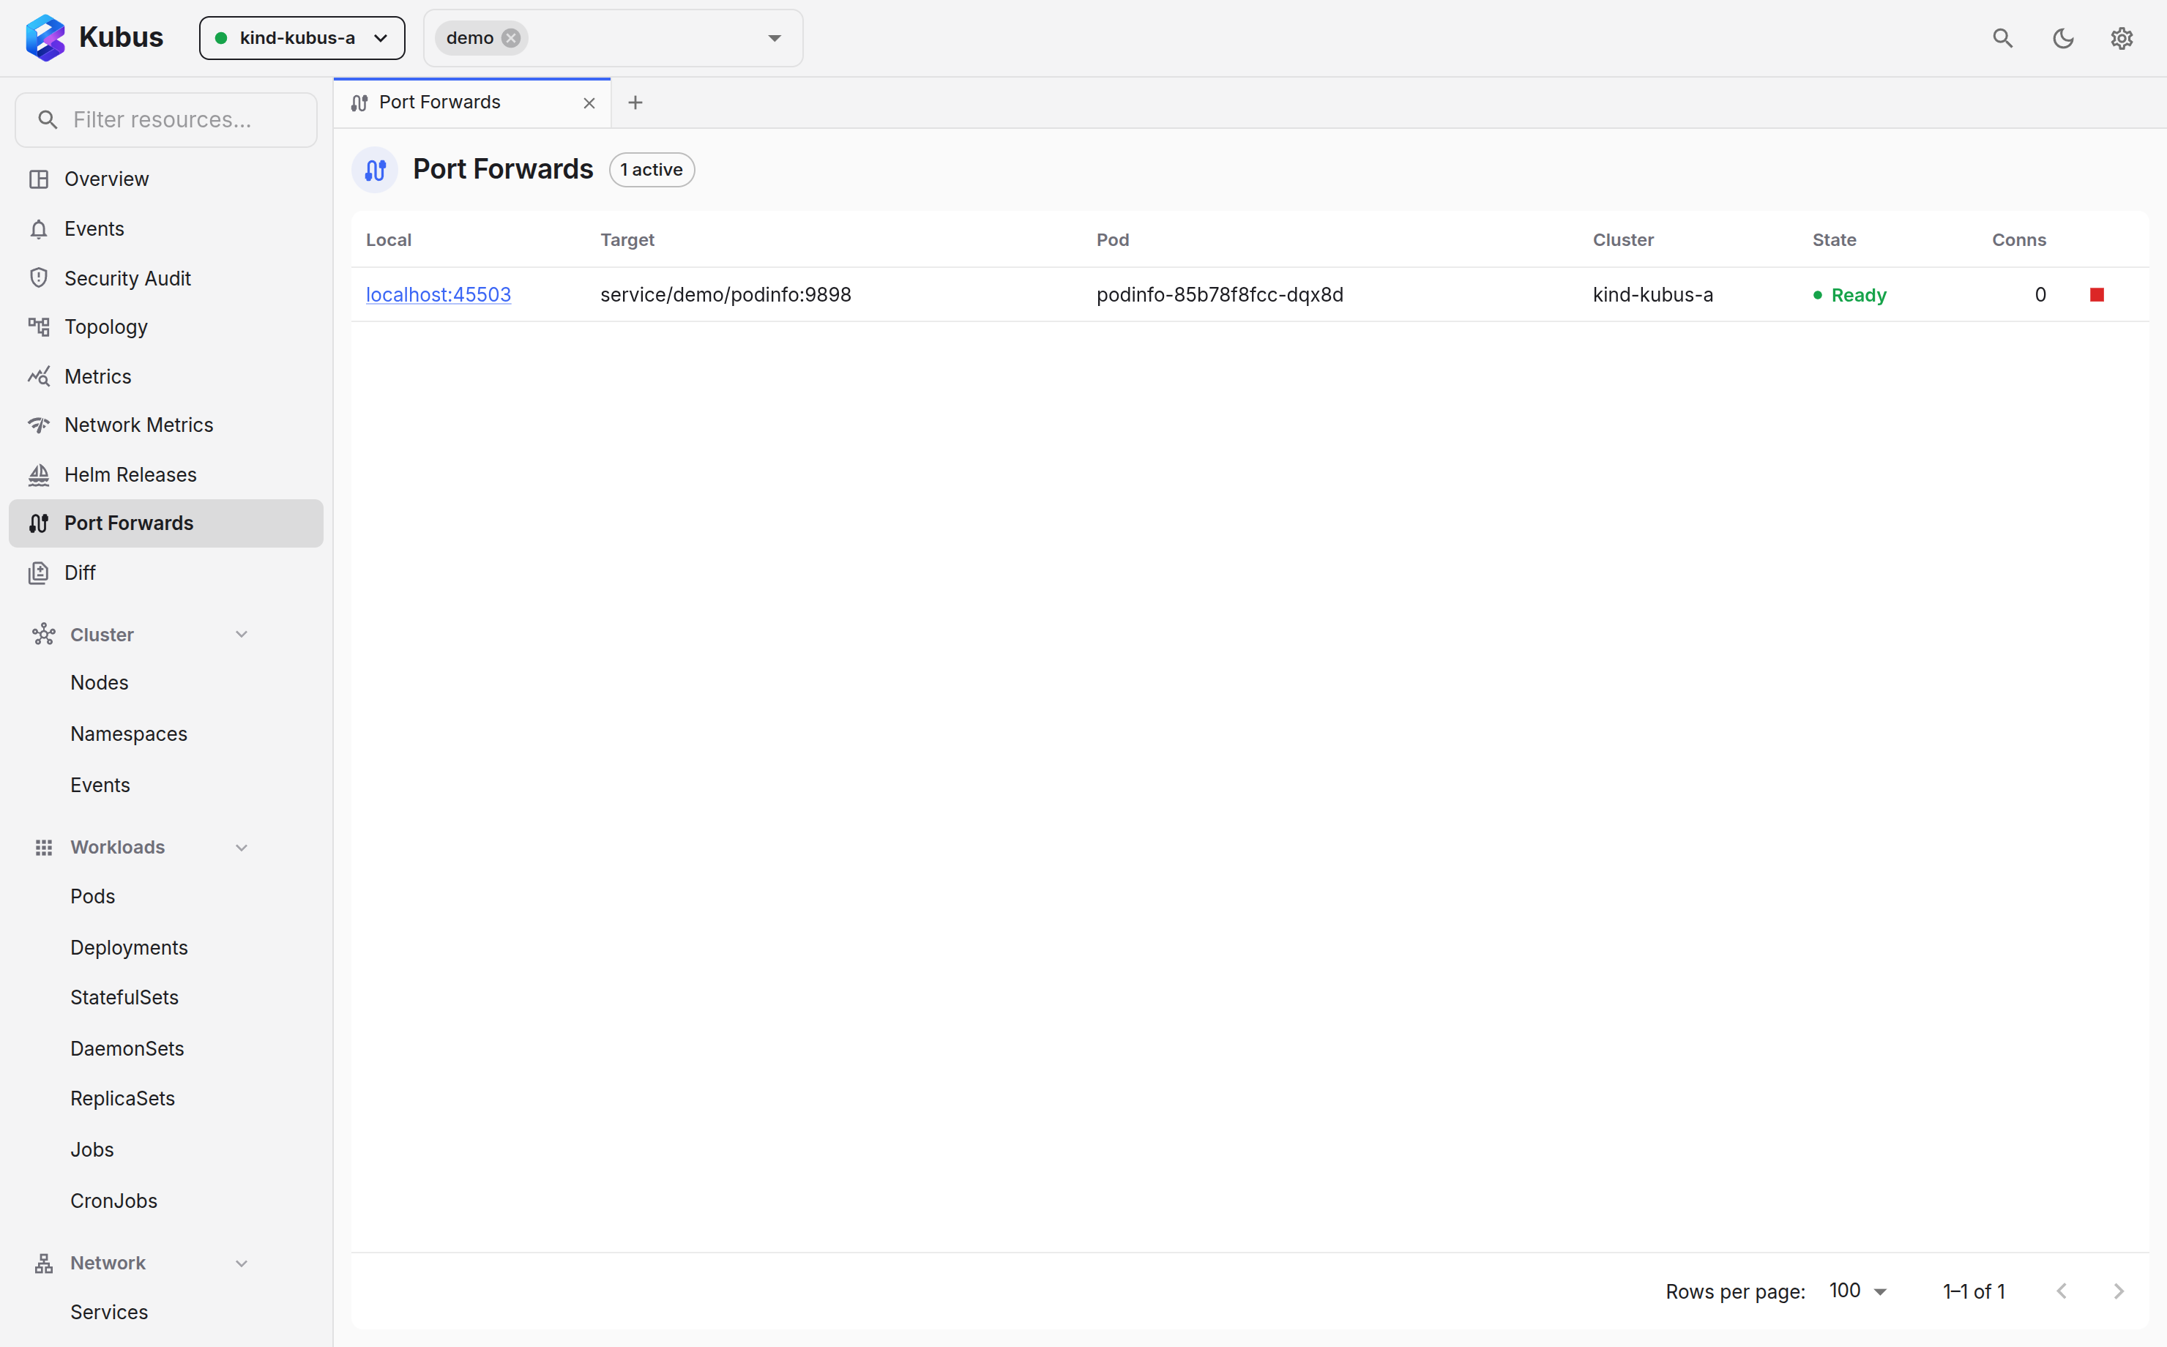Screen dimensions: 2167x1347
Task: Click the Kubus logo
Action: 94,38
